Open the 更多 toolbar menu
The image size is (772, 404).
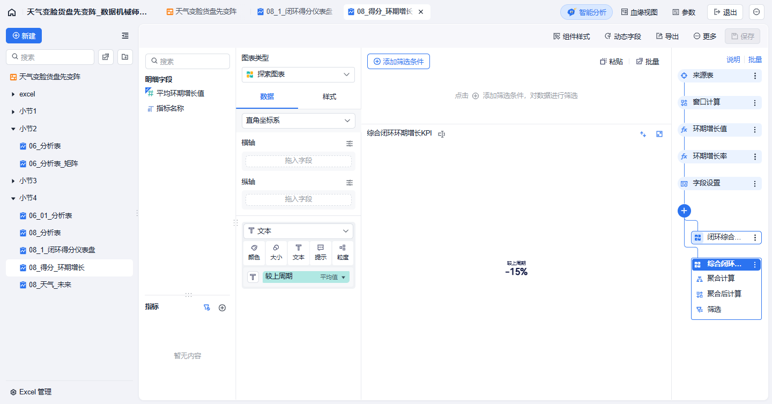click(705, 36)
